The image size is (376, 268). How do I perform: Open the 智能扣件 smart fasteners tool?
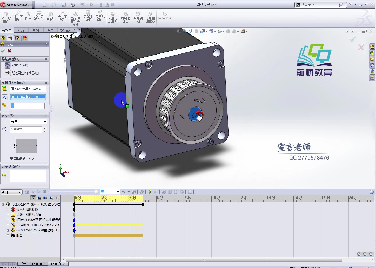pos(51,18)
